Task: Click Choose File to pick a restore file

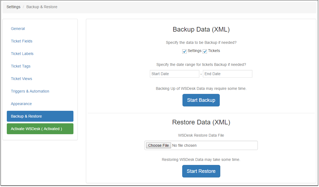Action: click(158, 145)
